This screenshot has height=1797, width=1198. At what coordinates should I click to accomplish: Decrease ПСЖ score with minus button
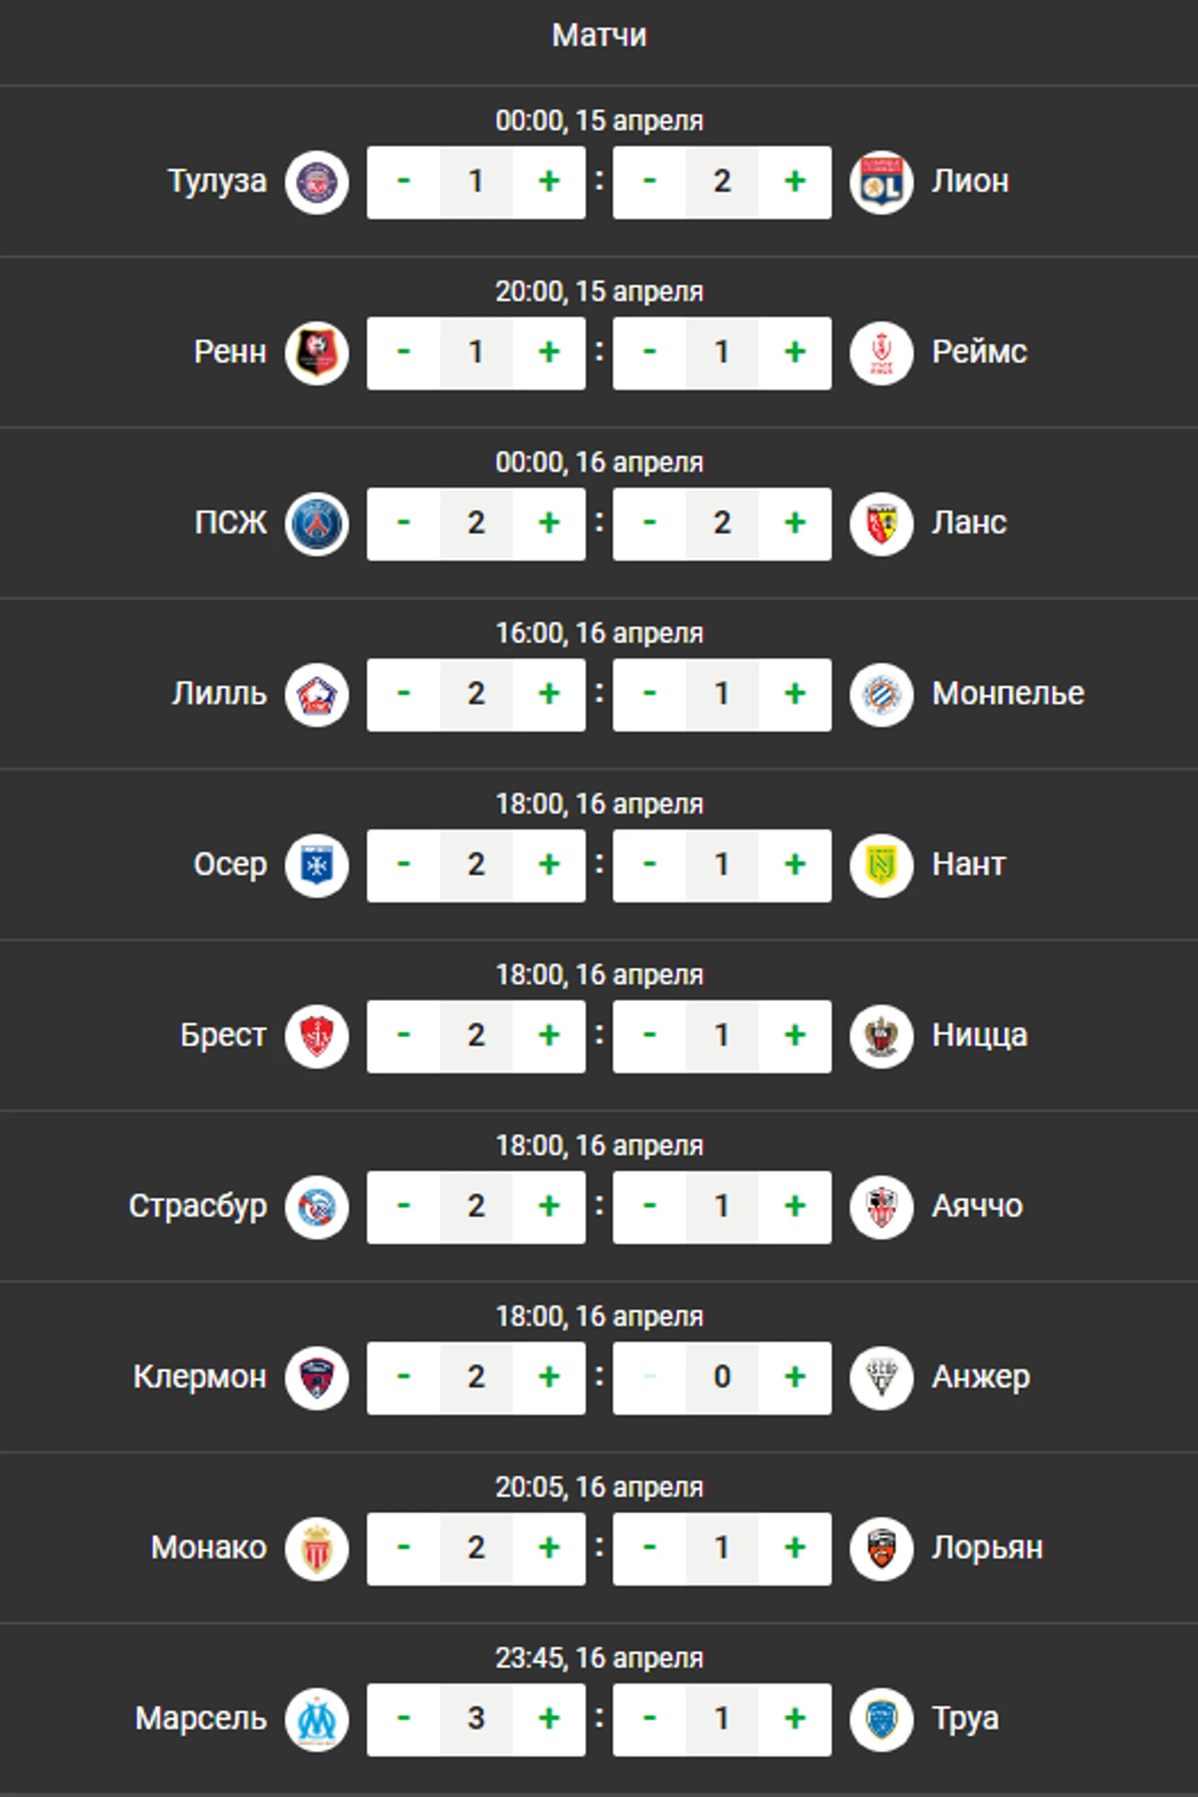(x=403, y=524)
